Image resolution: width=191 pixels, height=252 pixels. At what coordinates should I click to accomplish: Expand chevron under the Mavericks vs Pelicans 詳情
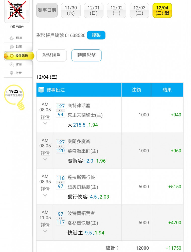(45, 195)
